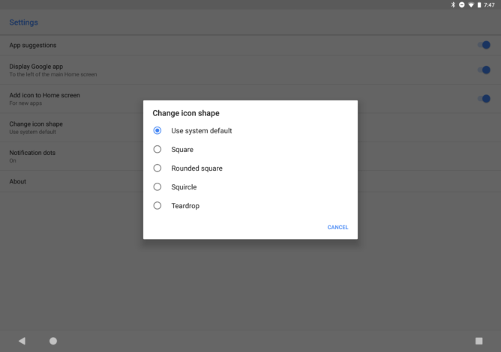Image resolution: width=501 pixels, height=352 pixels.
Task: Tap the Android home navigation button
Action: (x=53, y=341)
